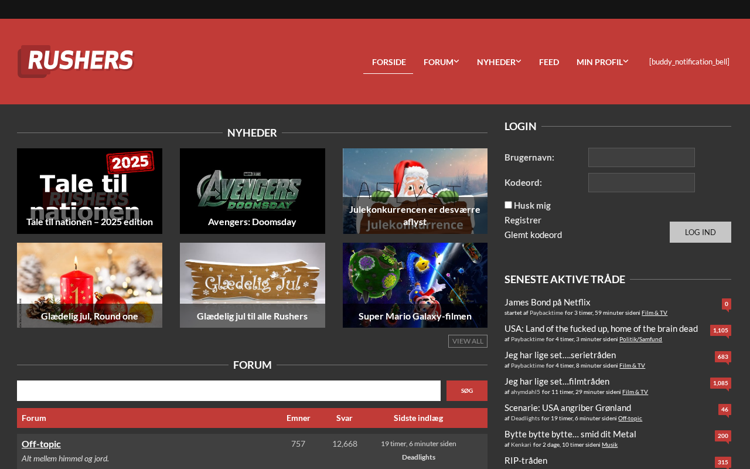750x469 pixels.
Task: Click the 12,668 replies count in Off-topic row
Action: tap(345, 444)
